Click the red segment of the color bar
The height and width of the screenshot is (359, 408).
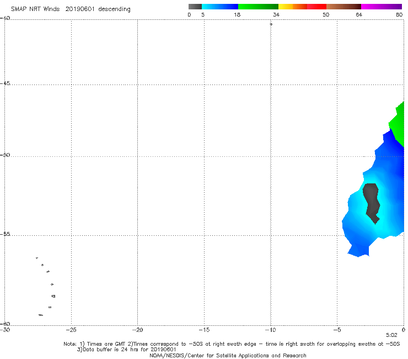[316, 7]
